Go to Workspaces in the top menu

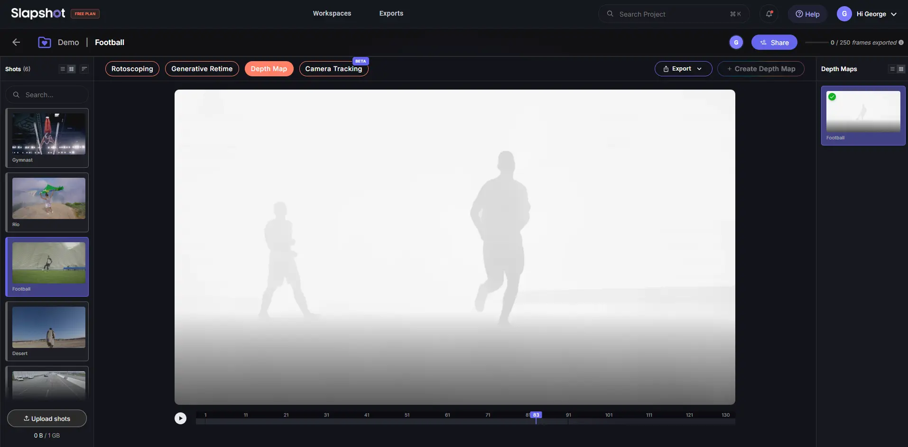tap(332, 13)
